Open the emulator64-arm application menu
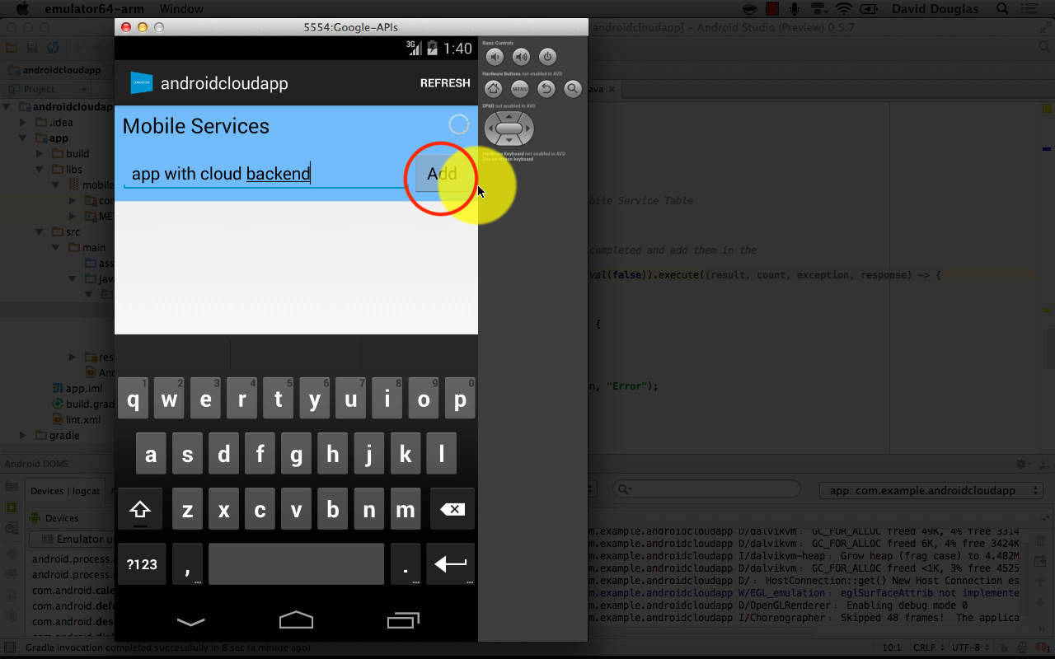 pos(93,9)
